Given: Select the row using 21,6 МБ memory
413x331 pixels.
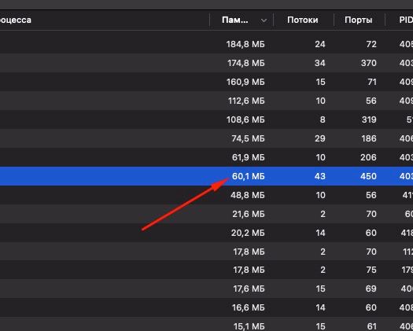Looking at the screenshot, I should point(206,214).
